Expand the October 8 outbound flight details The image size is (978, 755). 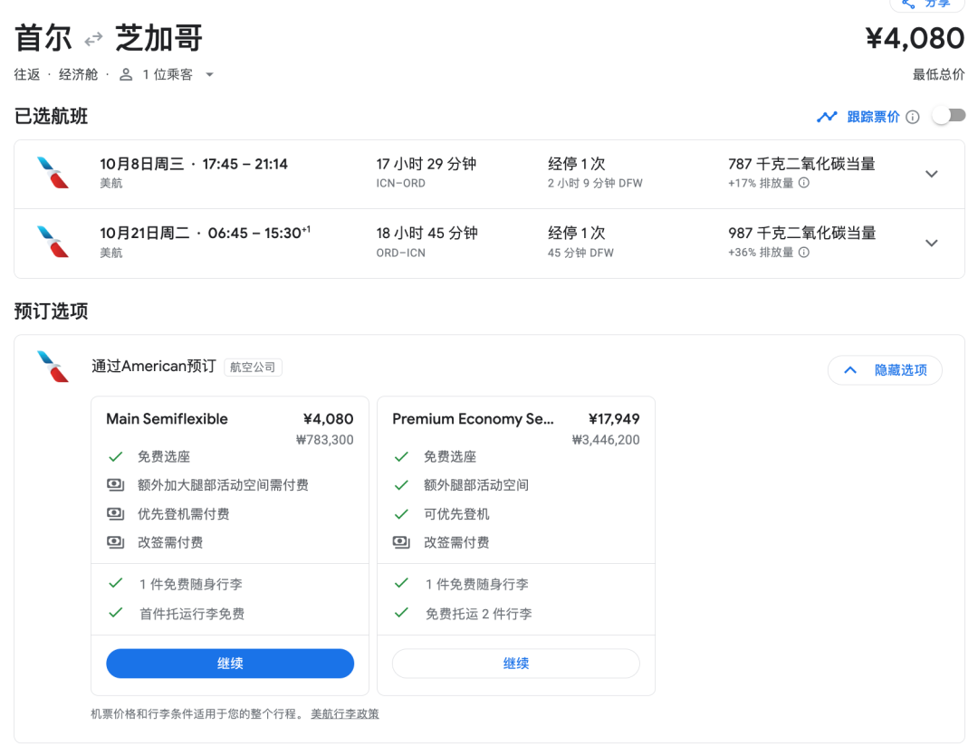coord(931,174)
